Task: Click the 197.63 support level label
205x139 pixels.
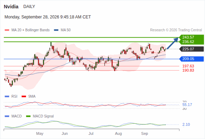Action: [x=188, y=66]
